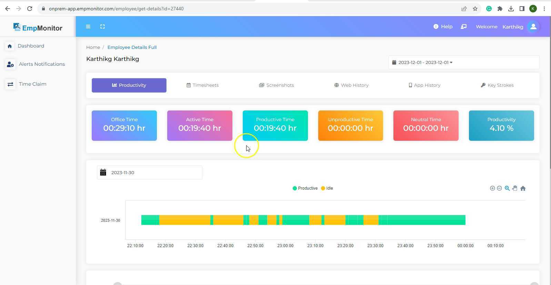This screenshot has width=551, height=285.
Task: Click the chart zoom in icon
Action: coord(492,188)
